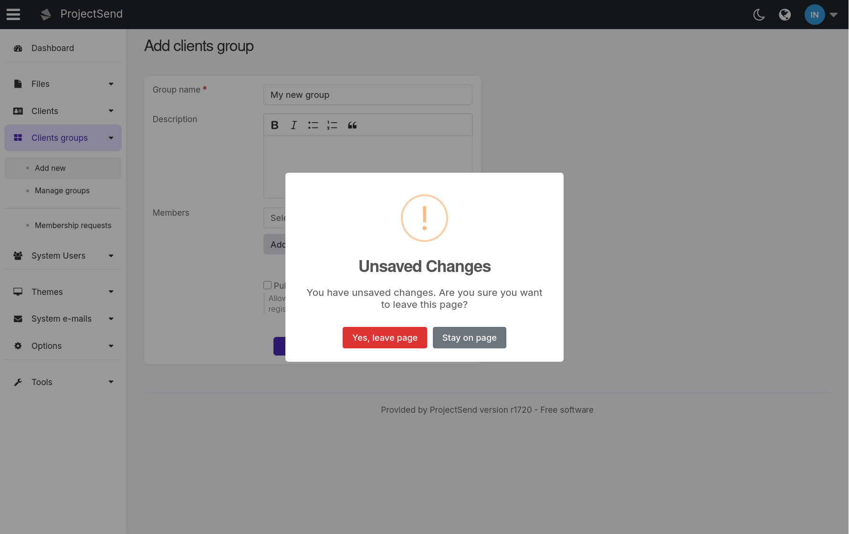Insert a blockquote in the description editor
Screen dimensions: 849x534
tap(352, 125)
